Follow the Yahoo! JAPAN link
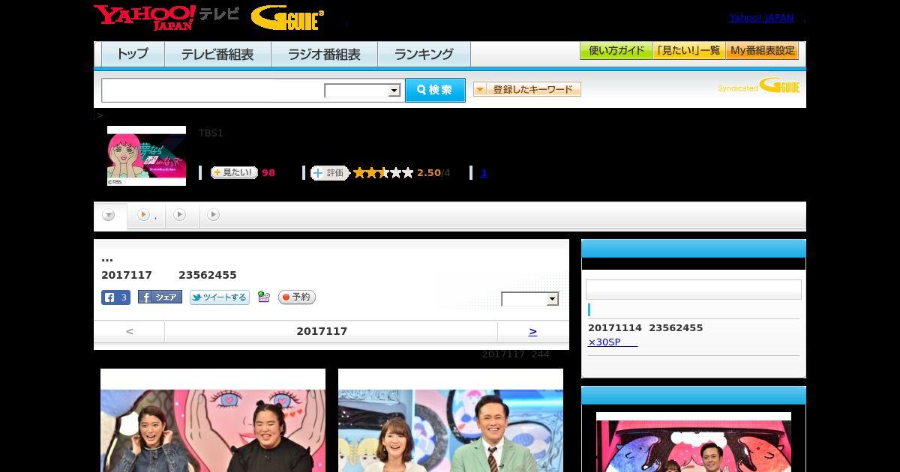This screenshot has height=472, width=900. pos(761,18)
